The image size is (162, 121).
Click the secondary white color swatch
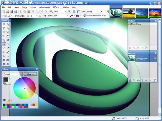pyautogui.click(x=9, y=83)
